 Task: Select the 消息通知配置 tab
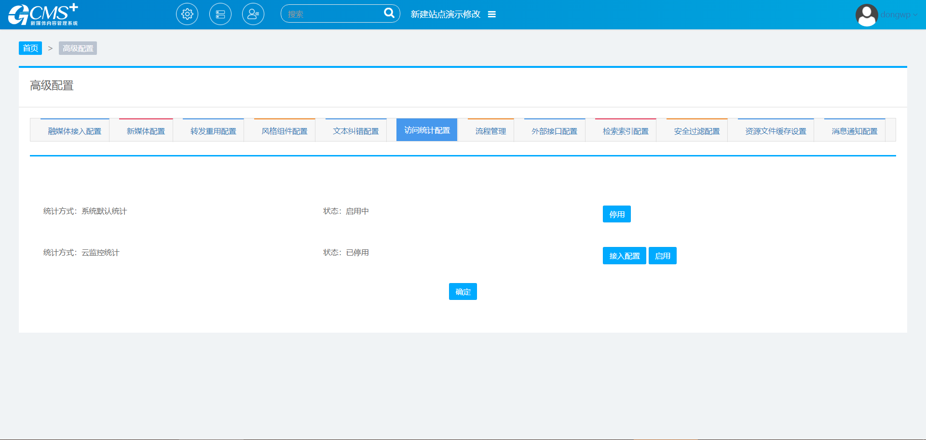pos(854,131)
